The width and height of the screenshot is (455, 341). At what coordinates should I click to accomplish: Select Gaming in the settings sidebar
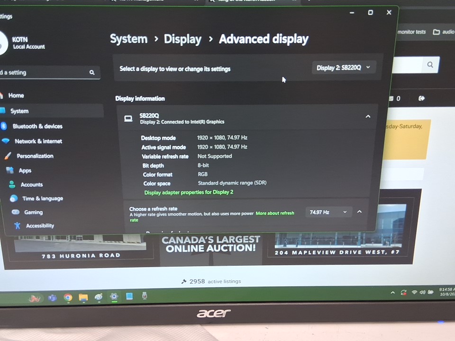[x=33, y=212]
